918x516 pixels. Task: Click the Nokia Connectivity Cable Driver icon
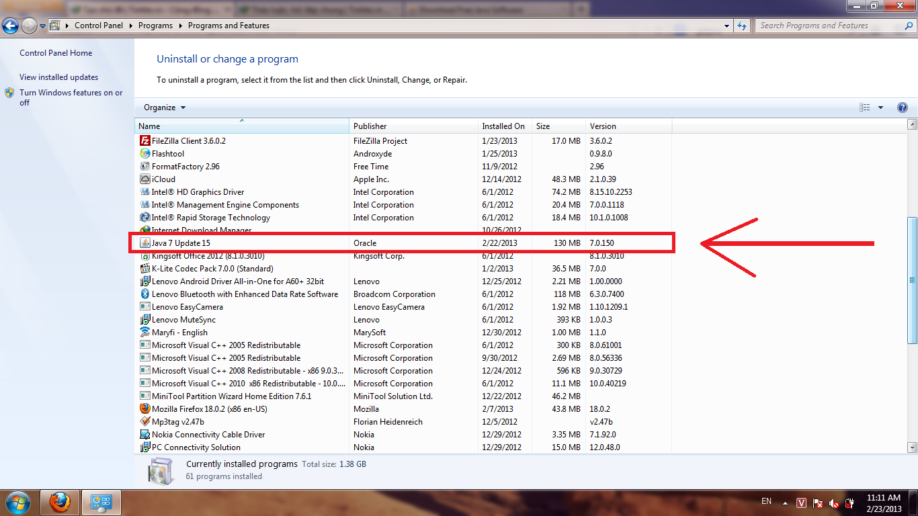pyautogui.click(x=144, y=435)
